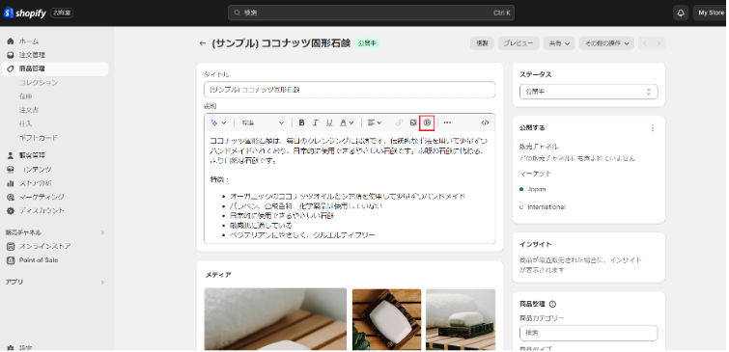Click the 顧客管理 person icon

(11, 155)
